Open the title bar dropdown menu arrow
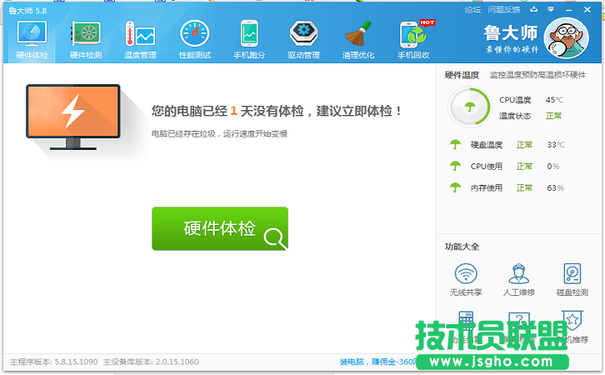 tap(551, 9)
